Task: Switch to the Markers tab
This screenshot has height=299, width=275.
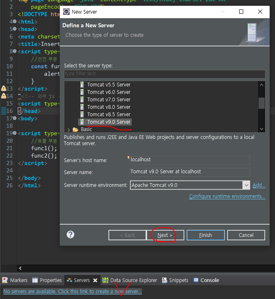Action: coord(15,280)
